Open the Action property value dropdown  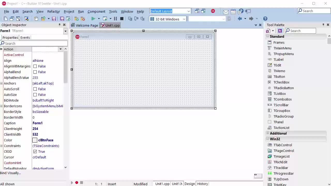(x=61, y=49)
